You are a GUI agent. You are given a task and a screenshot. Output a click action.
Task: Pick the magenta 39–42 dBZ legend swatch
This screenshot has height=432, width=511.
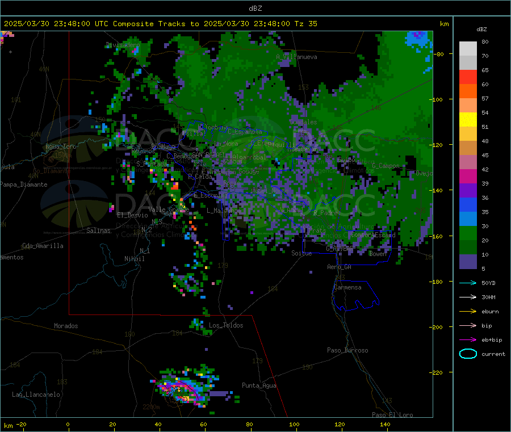pos(468,176)
